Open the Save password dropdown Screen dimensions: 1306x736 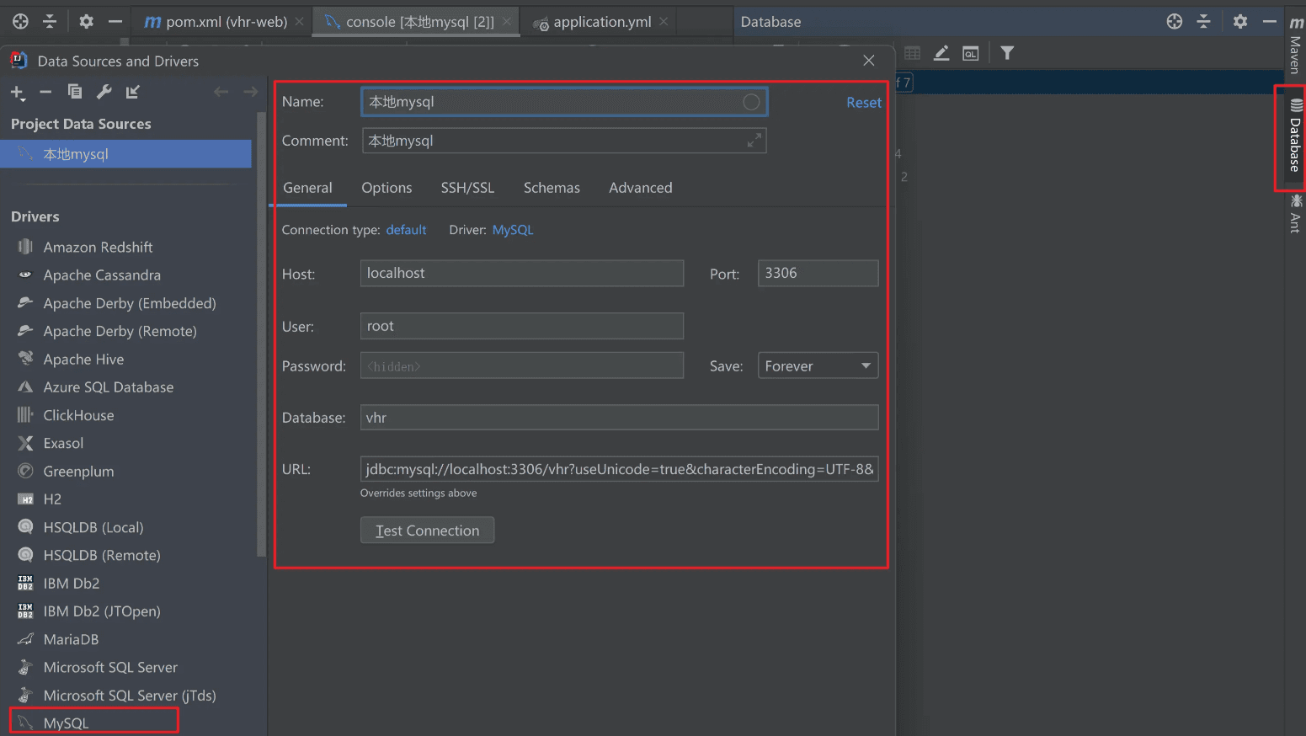(818, 365)
